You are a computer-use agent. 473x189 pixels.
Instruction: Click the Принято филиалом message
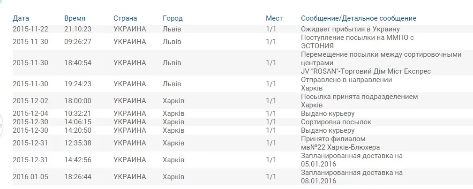pyautogui.click(x=333, y=139)
